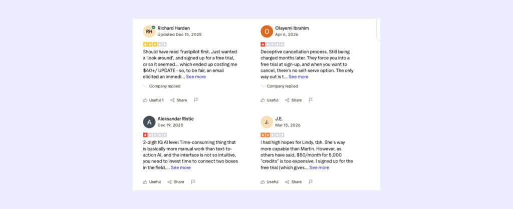
Task: Click Richard Harden's RH avatar
Action: [149, 31]
